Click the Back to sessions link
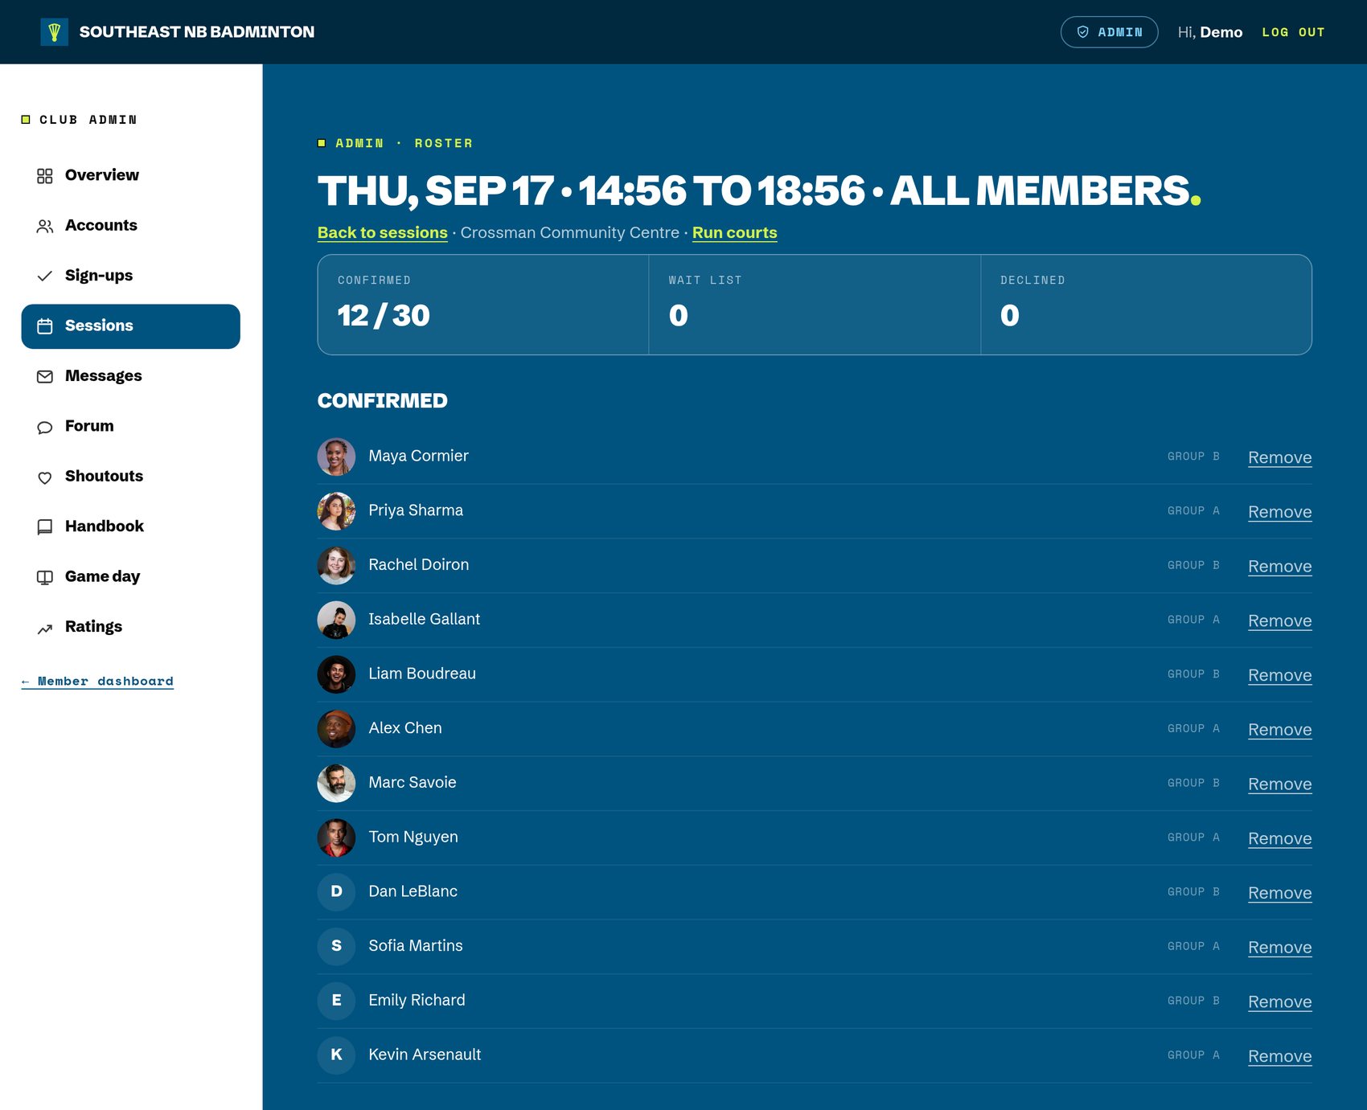The width and height of the screenshot is (1367, 1110). click(x=383, y=232)
